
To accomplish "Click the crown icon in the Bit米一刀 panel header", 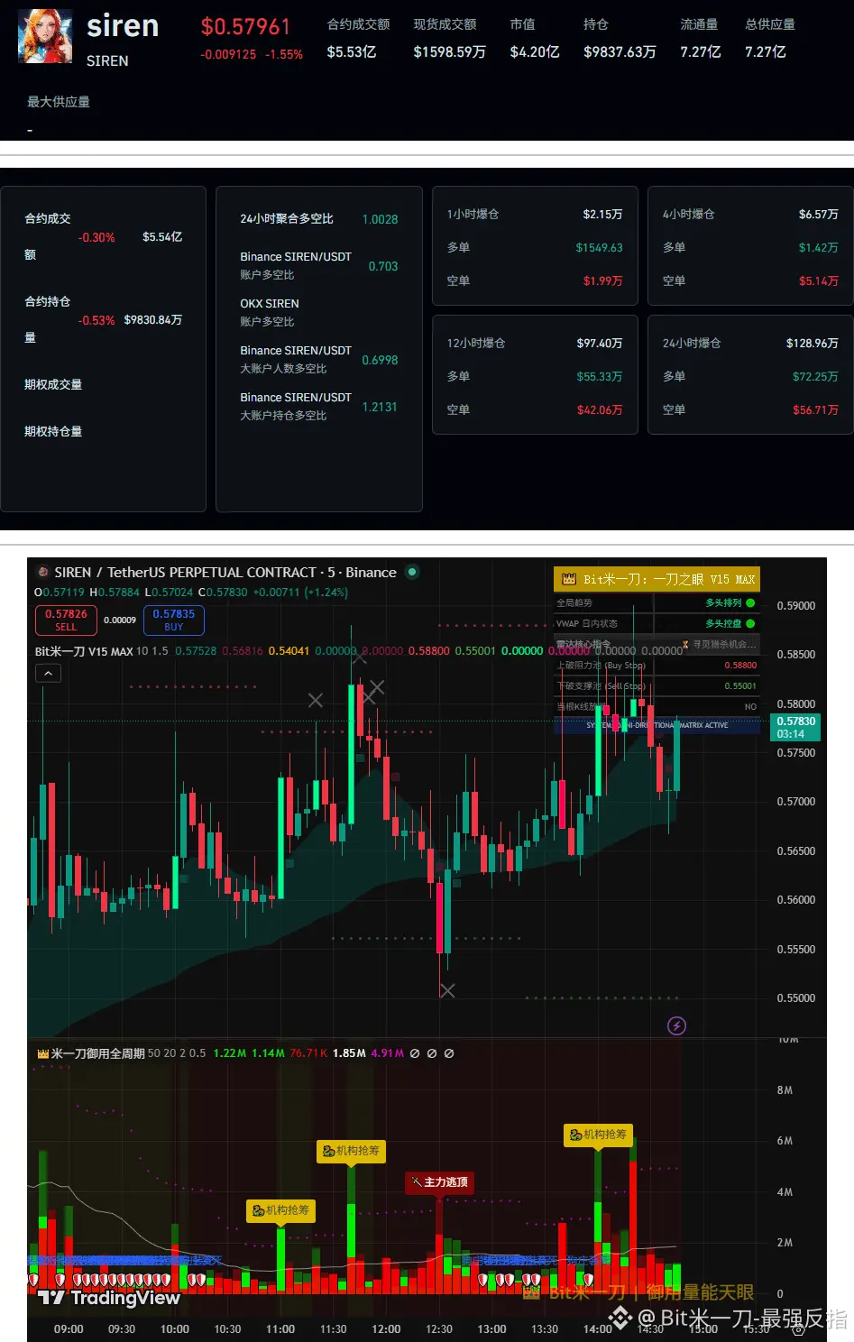I will point(568,579).
